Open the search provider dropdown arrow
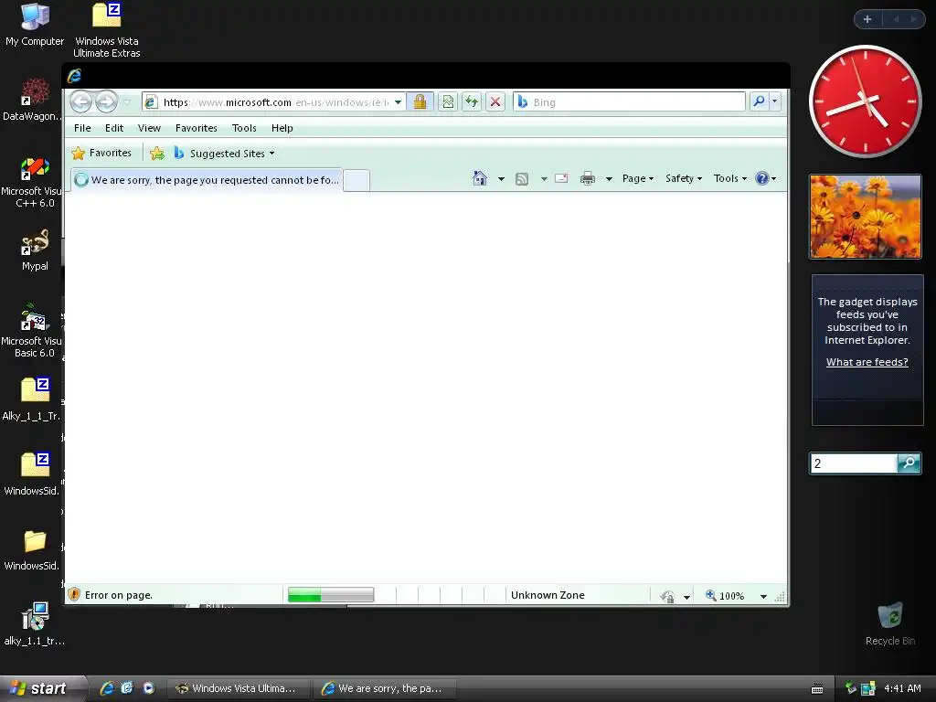936x702 pixels. [775, 101]
